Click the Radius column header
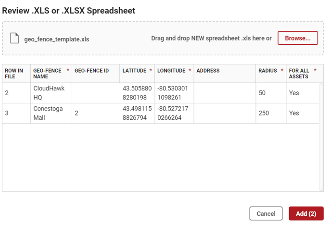 coord(267,71)
